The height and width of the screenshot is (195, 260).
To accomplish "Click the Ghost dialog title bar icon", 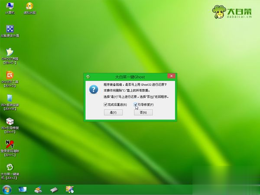I will point(88,77).
